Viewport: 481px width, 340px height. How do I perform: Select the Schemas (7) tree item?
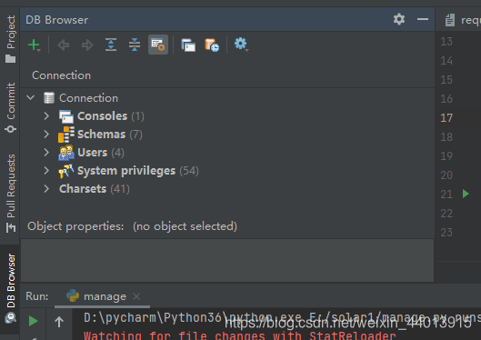[x=109, y=135]
